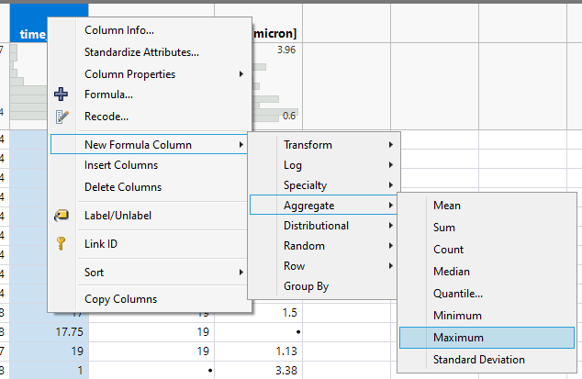Expand the Column Properties submenu arrow
Viewport: 582px width, 379px height.
pyautogui.click(x=241, y=74)
